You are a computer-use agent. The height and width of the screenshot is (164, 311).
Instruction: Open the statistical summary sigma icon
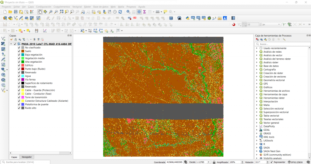pyautogui.click(x=145, y=12)
